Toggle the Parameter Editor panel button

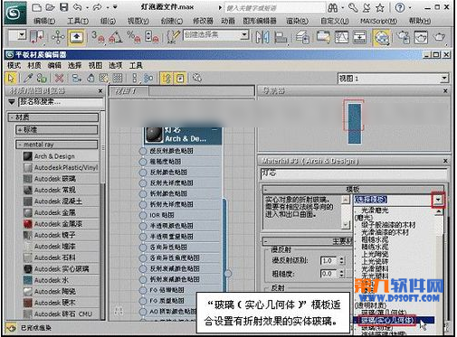tap(180, 79)
